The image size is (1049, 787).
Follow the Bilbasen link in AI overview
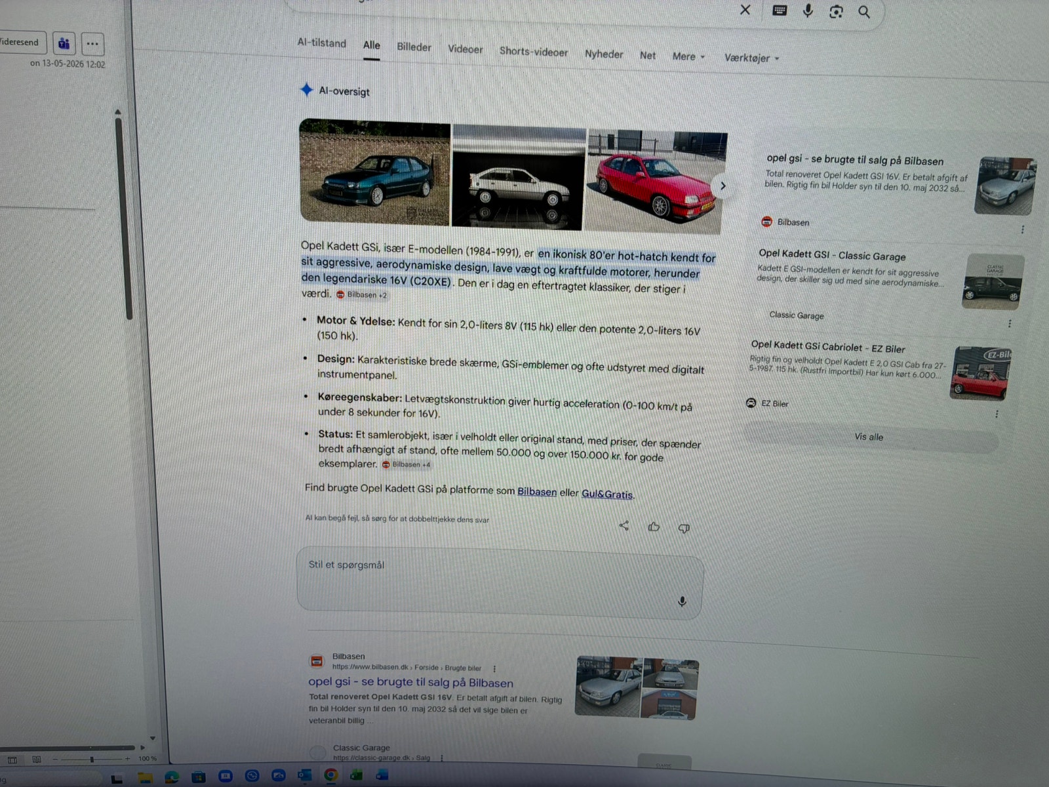(x=537, y=491)
